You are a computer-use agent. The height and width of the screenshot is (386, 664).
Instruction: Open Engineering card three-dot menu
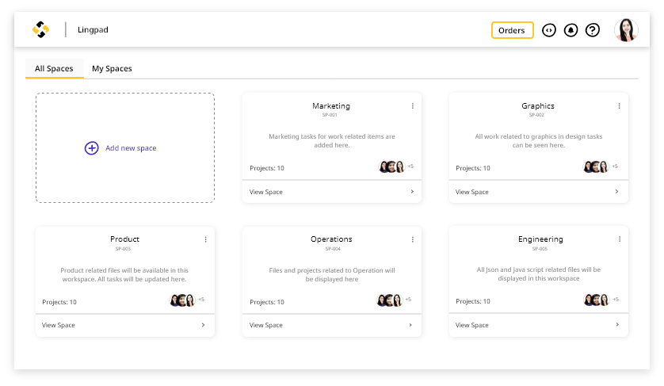click(620, 239)
